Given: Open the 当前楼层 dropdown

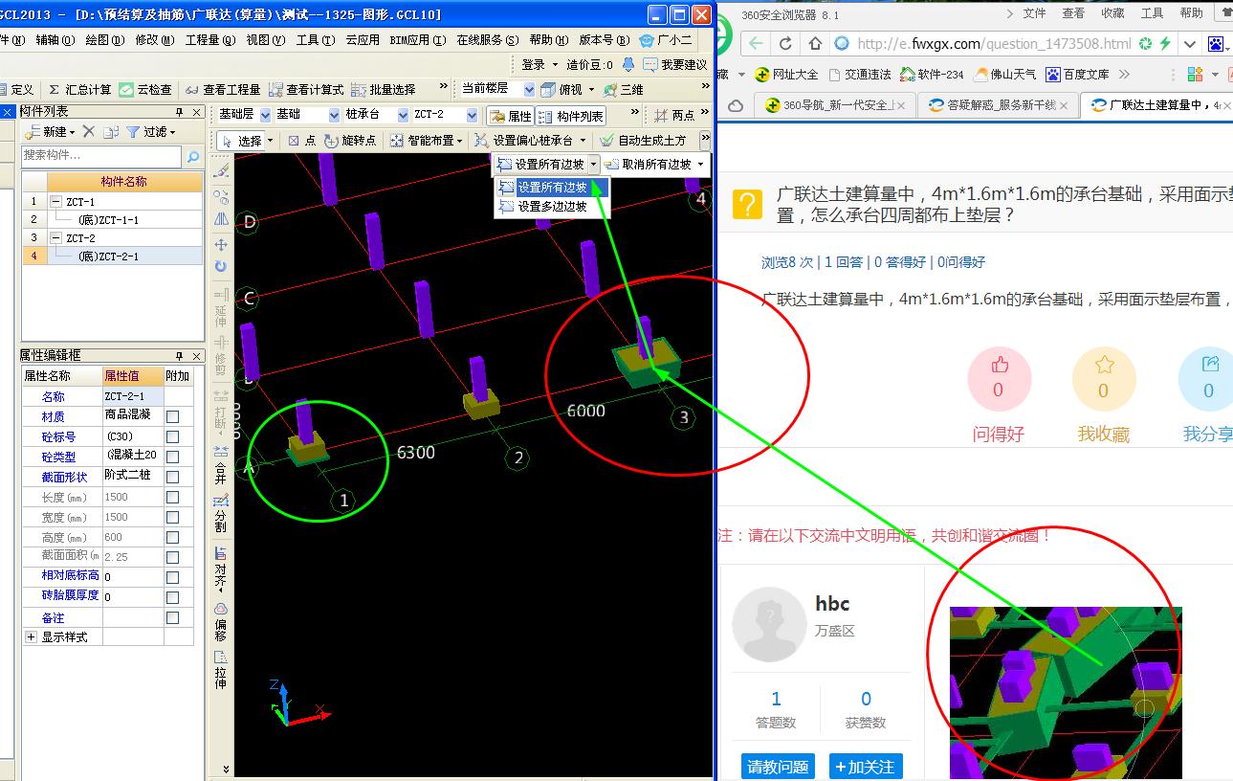Looking at the screenshot, I should point(528,89).
